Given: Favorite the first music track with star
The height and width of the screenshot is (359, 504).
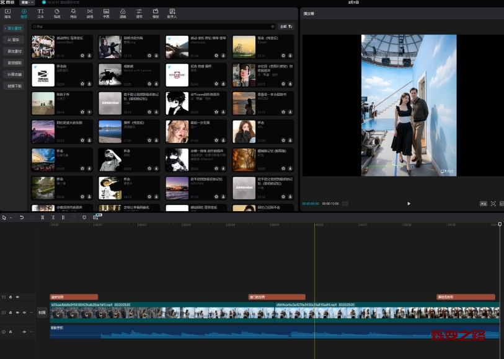Looking at the screenshot, I should pyautogui.click(x=82, y=55).
